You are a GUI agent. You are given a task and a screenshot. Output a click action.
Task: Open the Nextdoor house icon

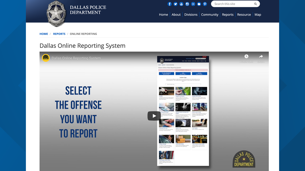click(199, 4)
